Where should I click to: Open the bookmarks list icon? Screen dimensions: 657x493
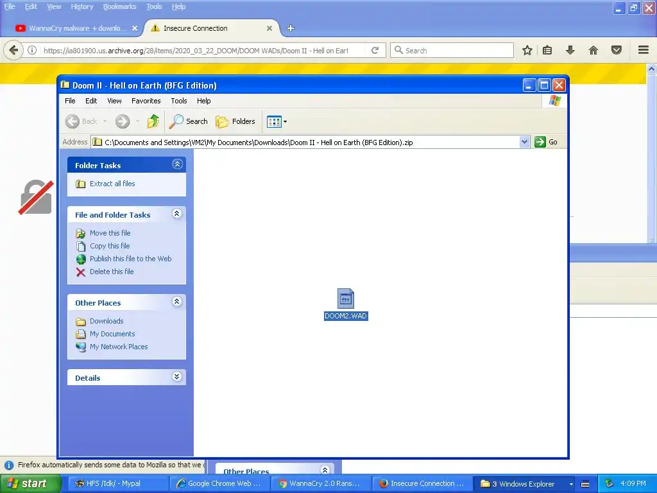click(x=547, y=50)
